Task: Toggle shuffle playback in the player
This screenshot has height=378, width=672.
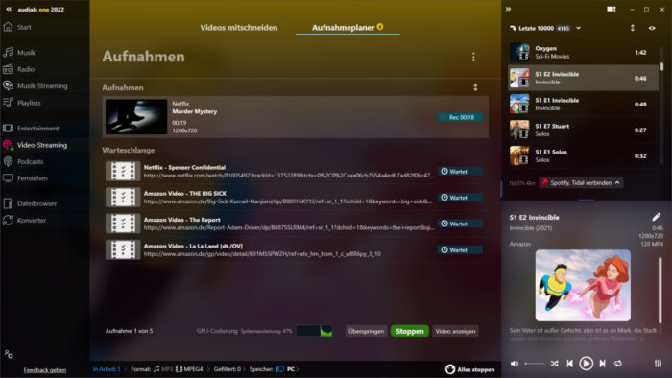Action: tap(554, 363)
